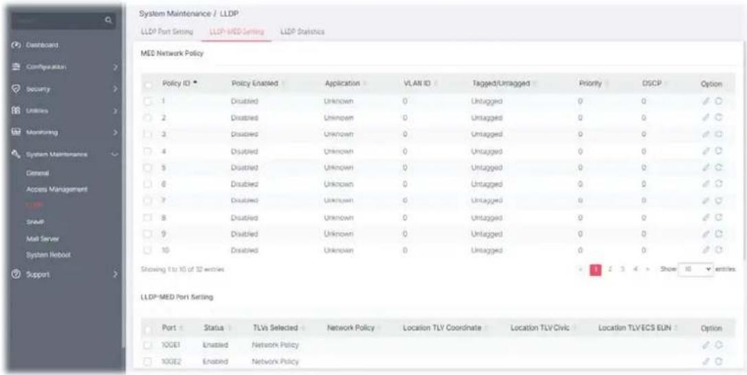Open the LLDP Statistics tab
Image resolution: width=747 pixels, height=375 pixels.
pyautogui.click(x=302, y=32)
